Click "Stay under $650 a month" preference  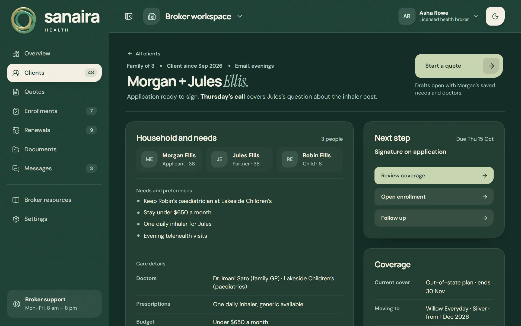[177, 212]
